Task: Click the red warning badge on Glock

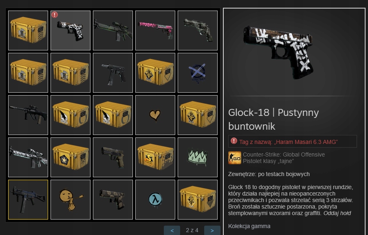Action: [55, 15]
